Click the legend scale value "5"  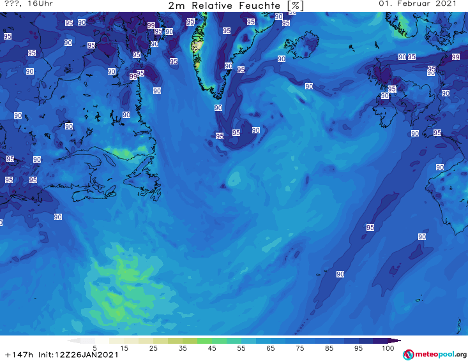94,348
